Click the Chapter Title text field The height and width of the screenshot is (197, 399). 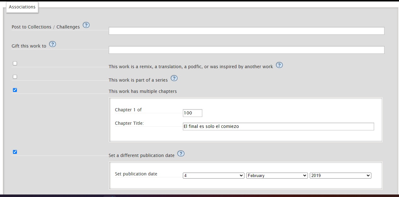click(278, 126)
